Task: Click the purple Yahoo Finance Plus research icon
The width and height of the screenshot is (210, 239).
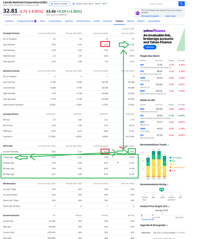Action: 137,13
